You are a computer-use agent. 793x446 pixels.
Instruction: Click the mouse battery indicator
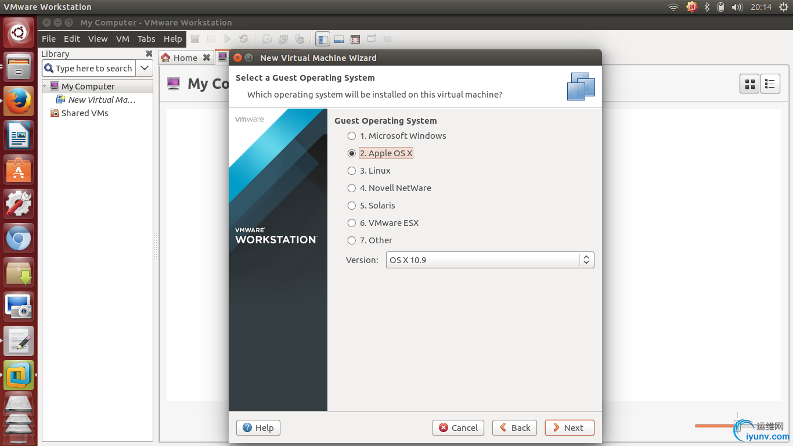[720, 7]
